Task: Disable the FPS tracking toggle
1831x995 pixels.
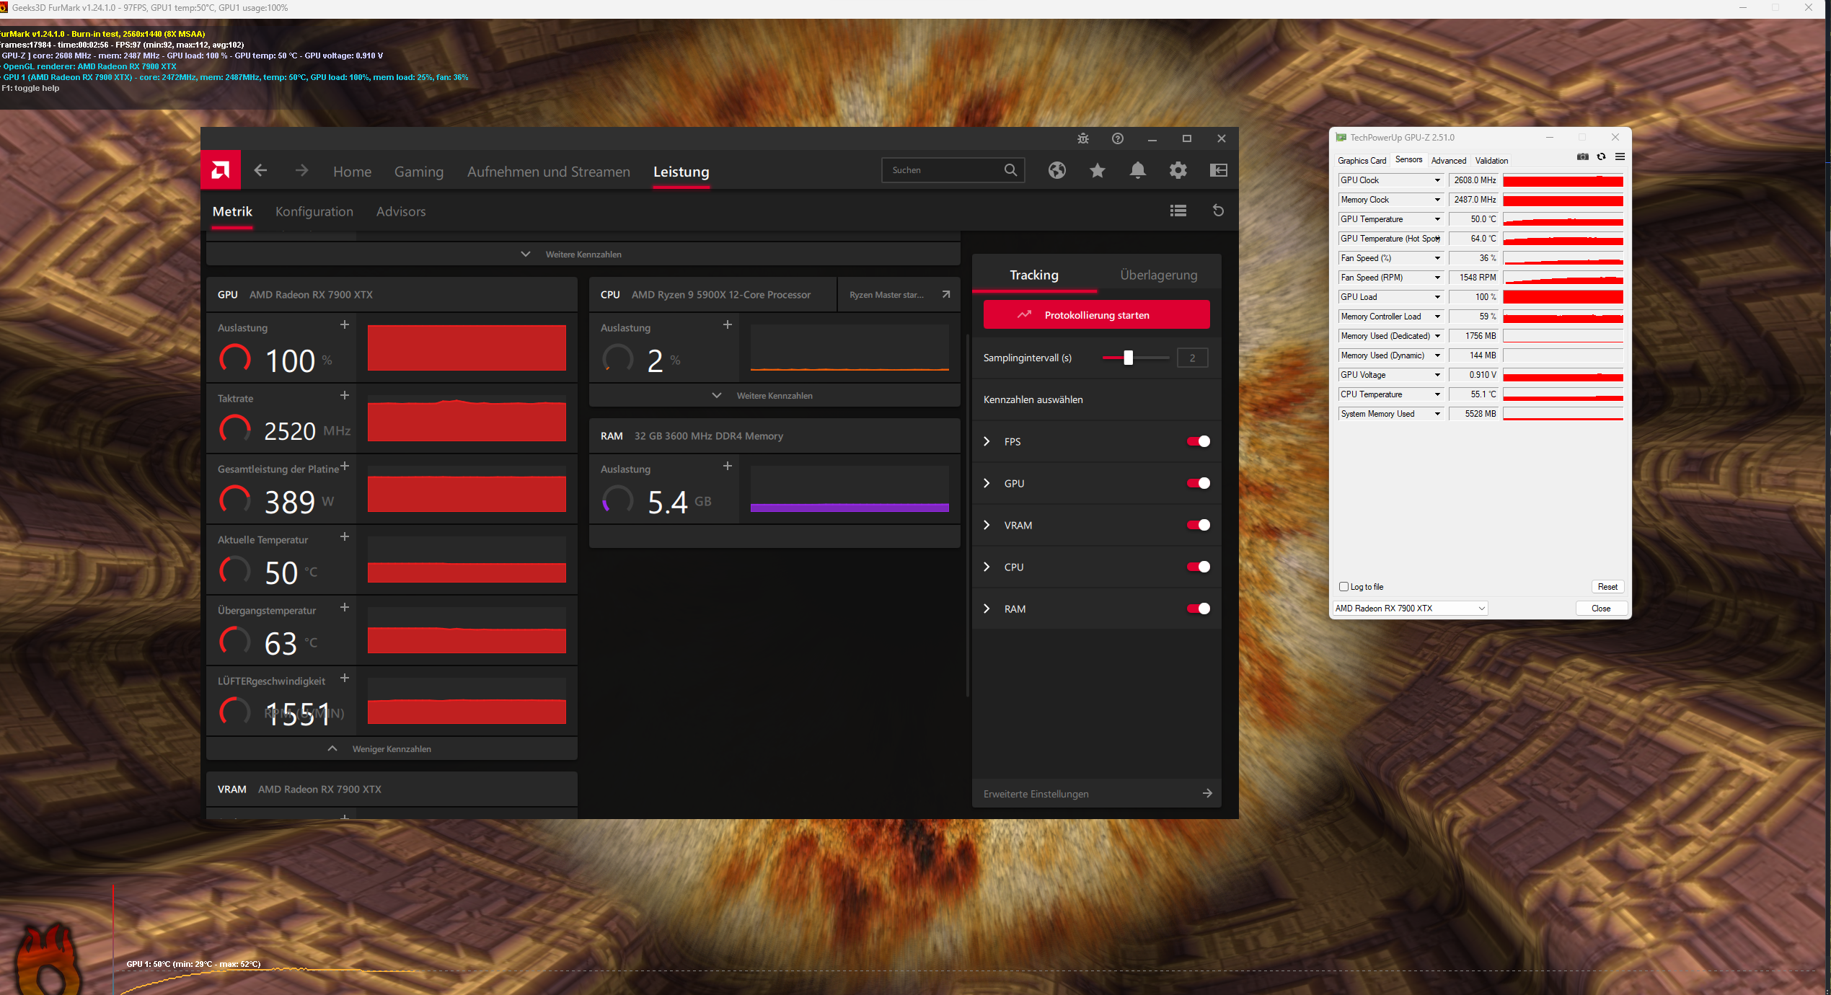Action: 1198,441
